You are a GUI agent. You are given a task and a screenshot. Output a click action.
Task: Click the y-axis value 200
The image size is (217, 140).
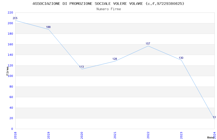click(10, 23)
